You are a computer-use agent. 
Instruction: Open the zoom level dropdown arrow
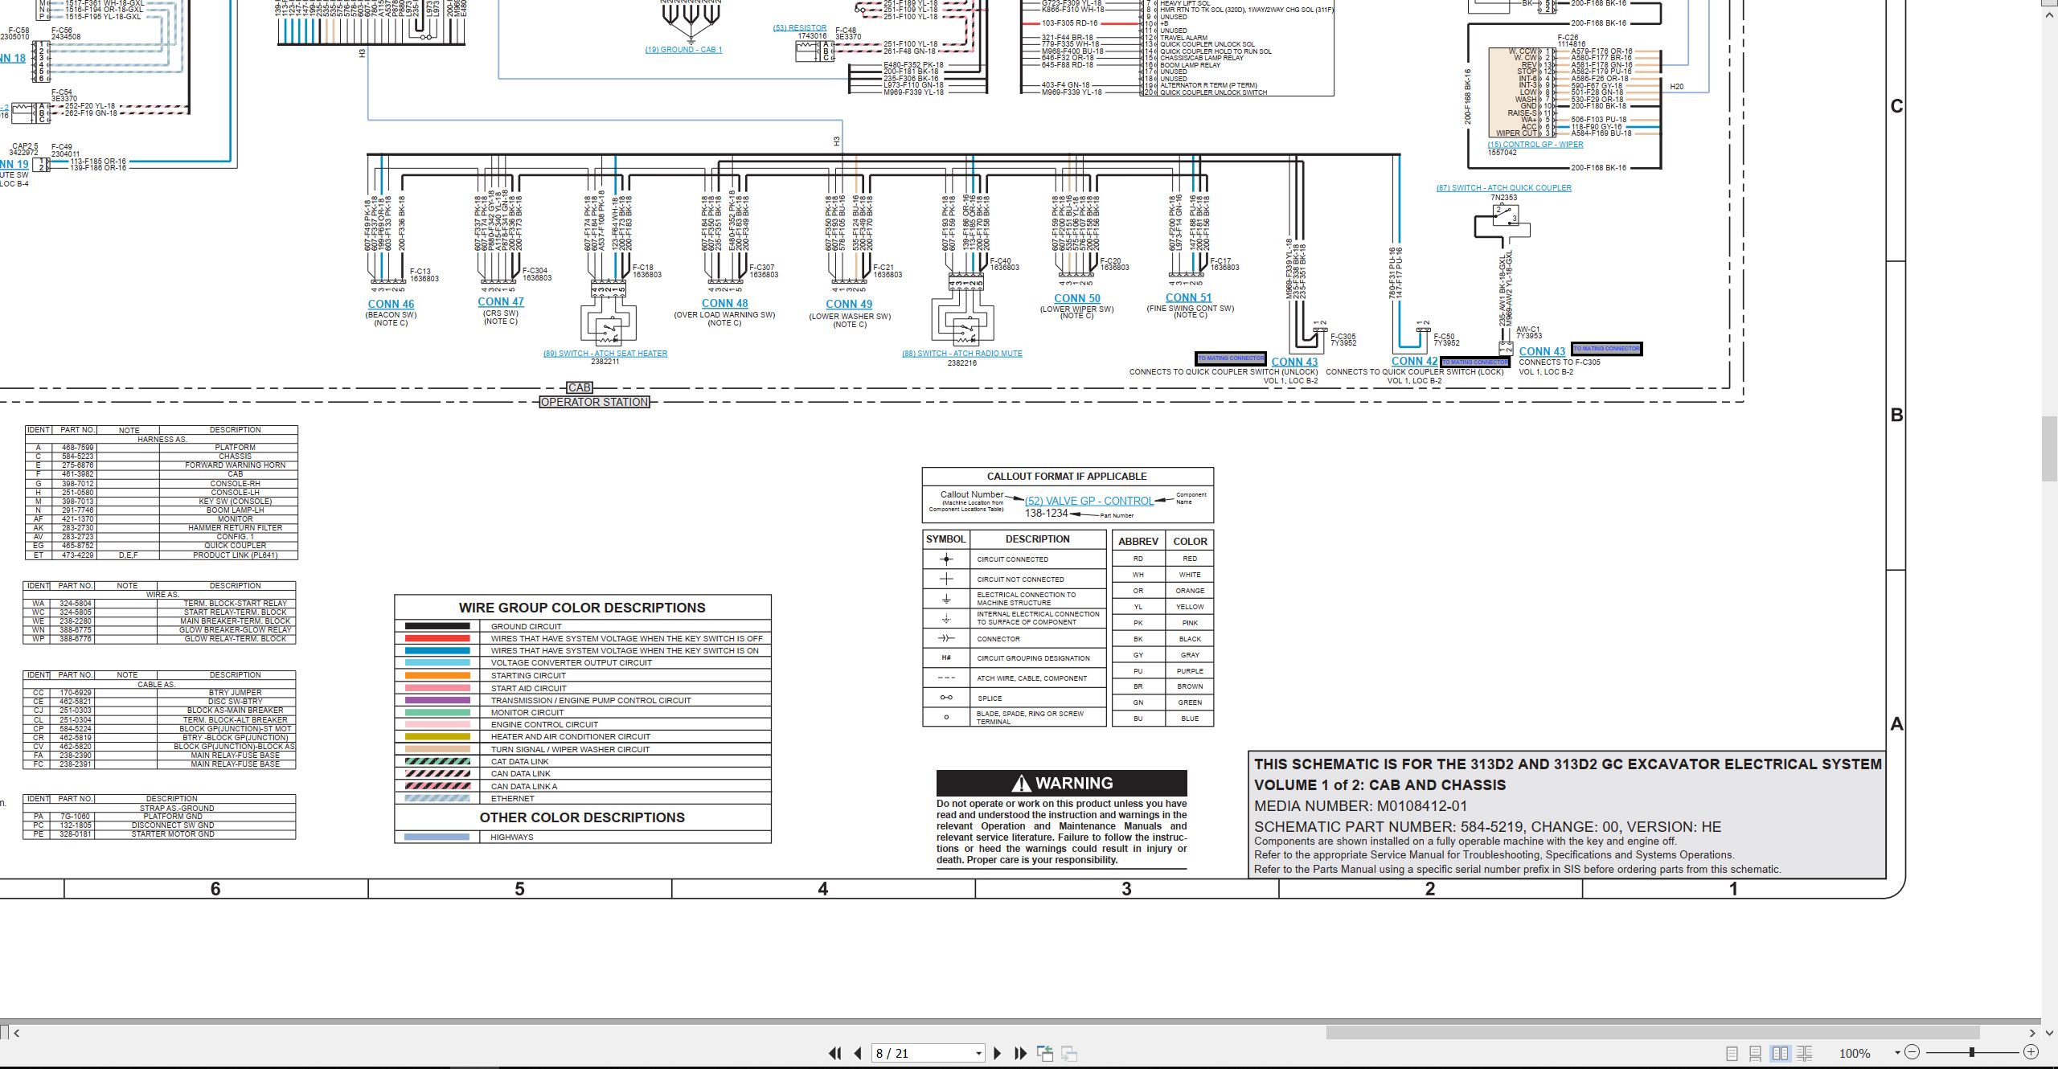tap(1897, 1053)
